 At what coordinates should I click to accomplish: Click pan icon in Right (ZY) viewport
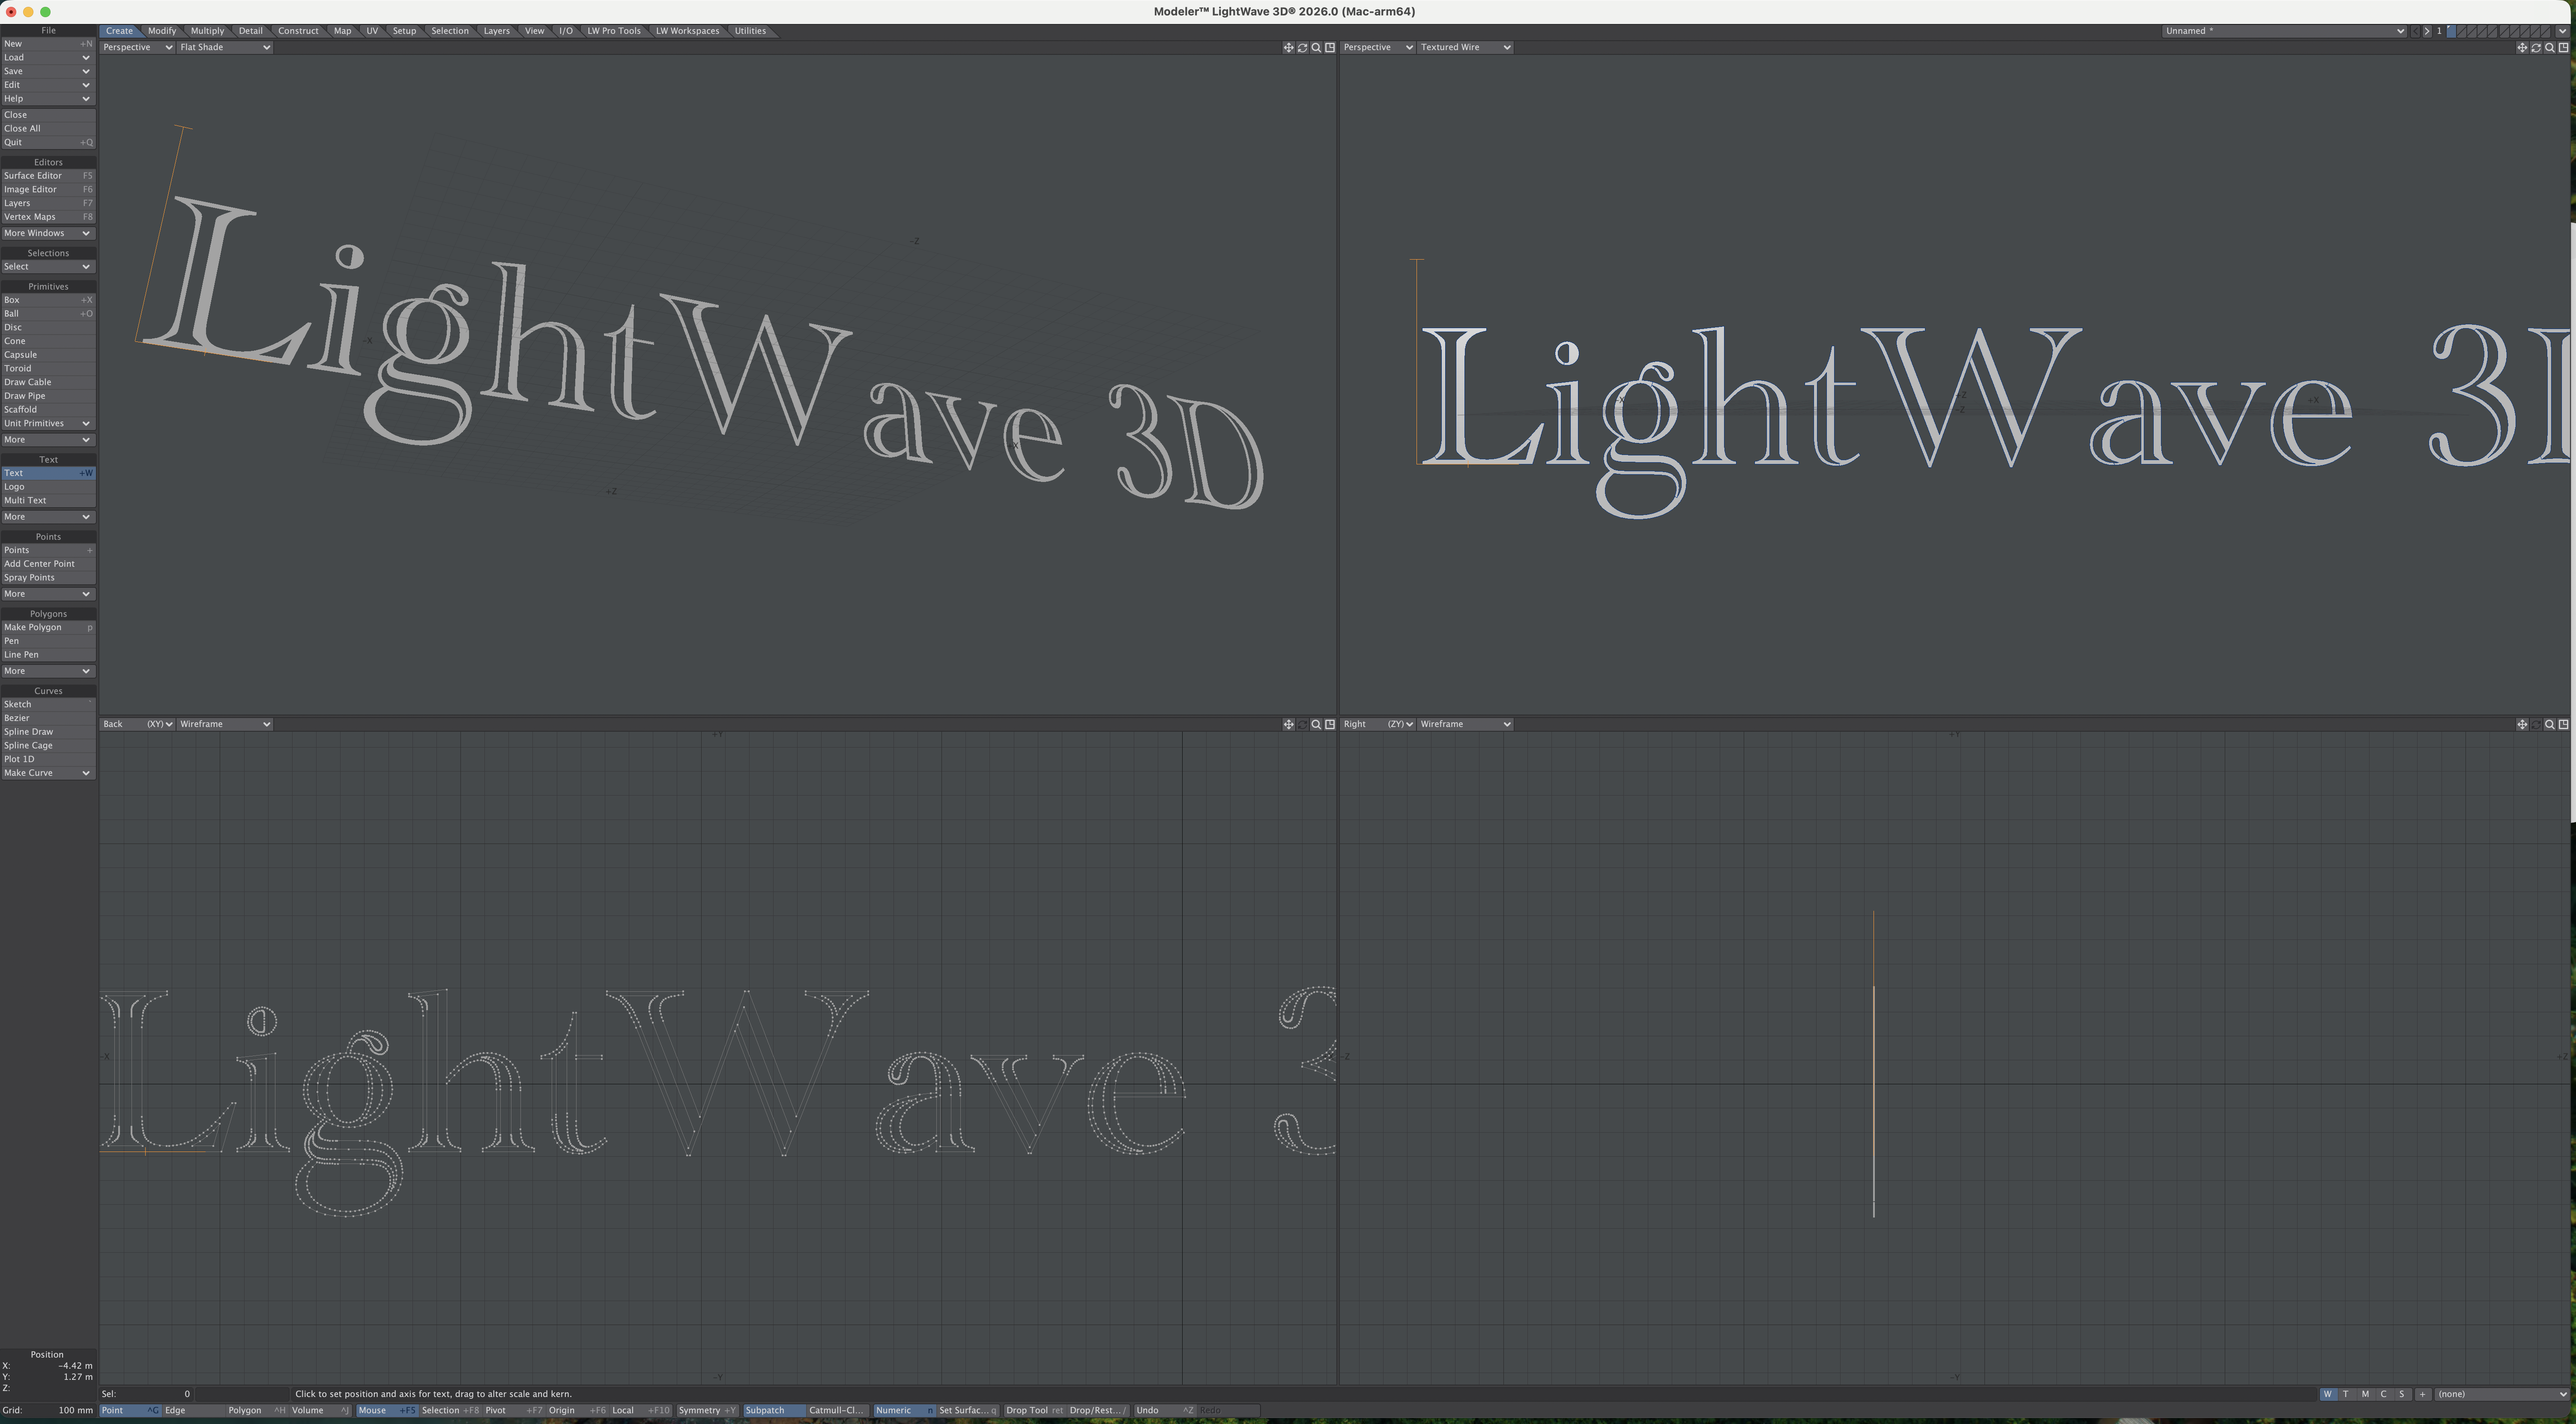click(x=2522, y=724)
